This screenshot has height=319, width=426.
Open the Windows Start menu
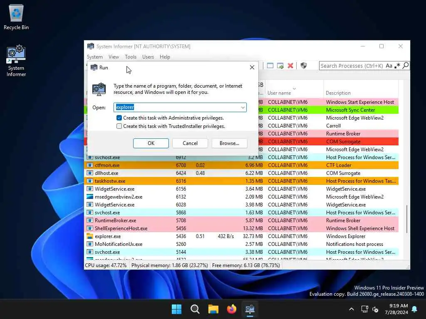click(176, 309)
